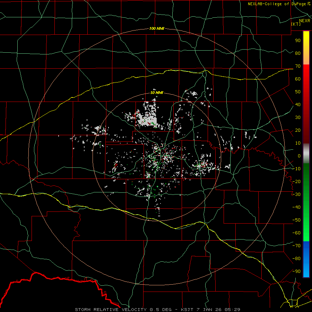Select the bright red color bar segment
The image size is (312, 312).
coord(306,73)
